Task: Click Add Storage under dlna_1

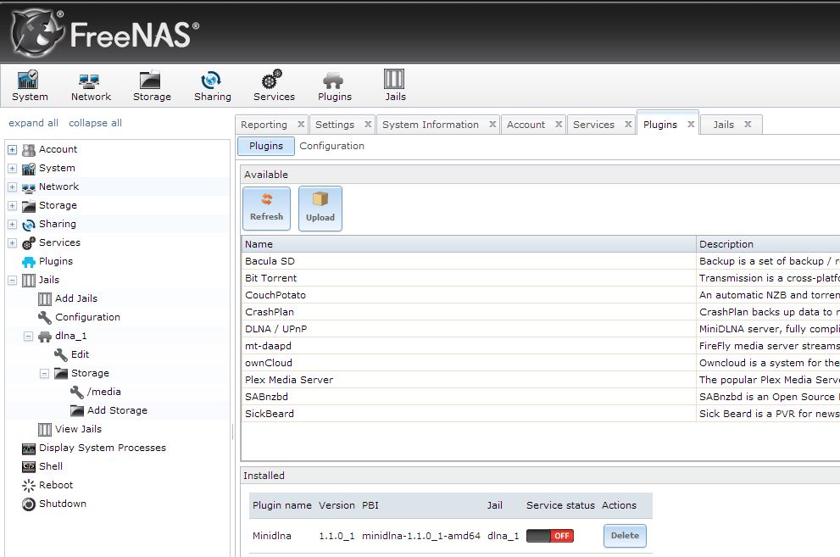Action: point(117,410)
